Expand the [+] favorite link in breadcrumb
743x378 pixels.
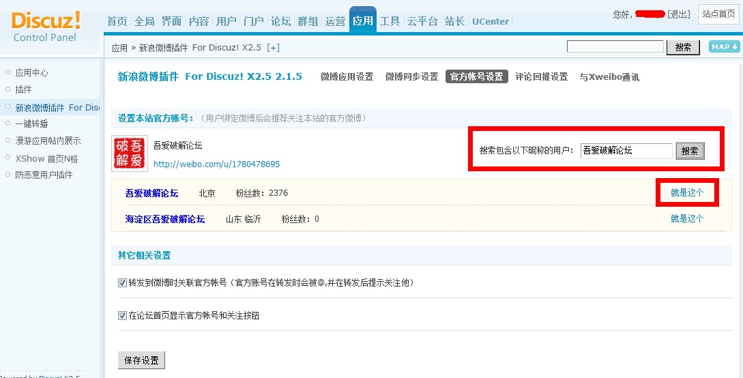[274, 48]
